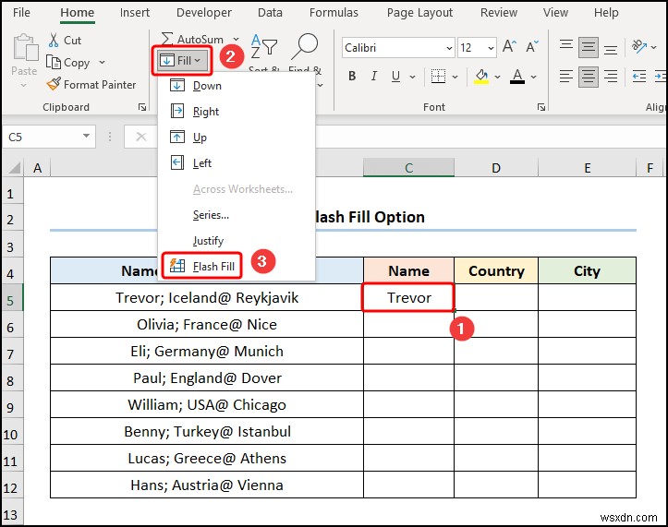This screenshot has height=527, width=668.
Task: Apply black font color A
Action: (517, 77)
